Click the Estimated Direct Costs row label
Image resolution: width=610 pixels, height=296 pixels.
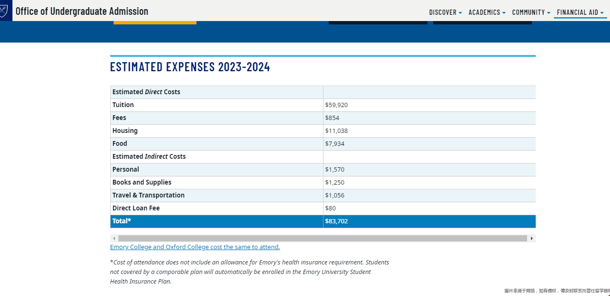pyautogui.click(x=146, y=92)
